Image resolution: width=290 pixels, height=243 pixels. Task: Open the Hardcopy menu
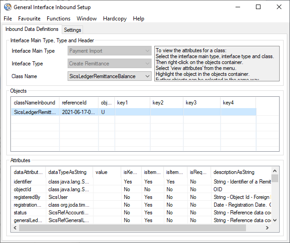[x=115, y=19]
